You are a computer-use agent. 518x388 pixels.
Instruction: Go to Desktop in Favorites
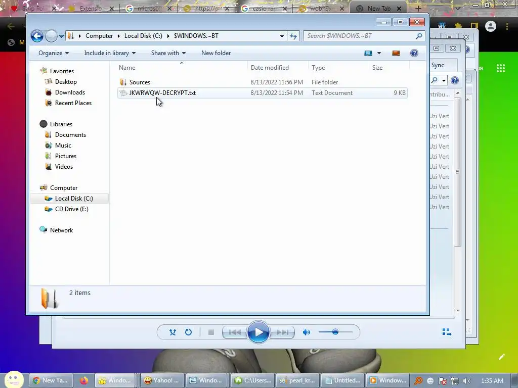click(x=66, y=82)
